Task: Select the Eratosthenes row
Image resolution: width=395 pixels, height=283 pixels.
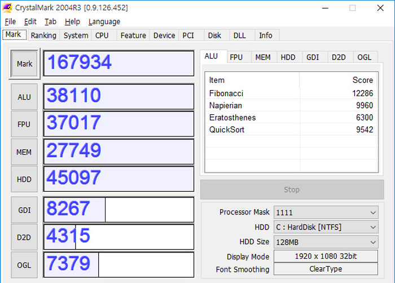Action: point(291,118)
